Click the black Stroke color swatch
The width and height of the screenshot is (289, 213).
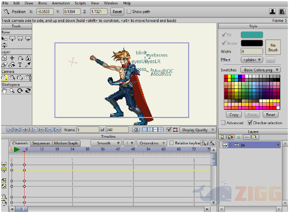click(x=252, y=43)
